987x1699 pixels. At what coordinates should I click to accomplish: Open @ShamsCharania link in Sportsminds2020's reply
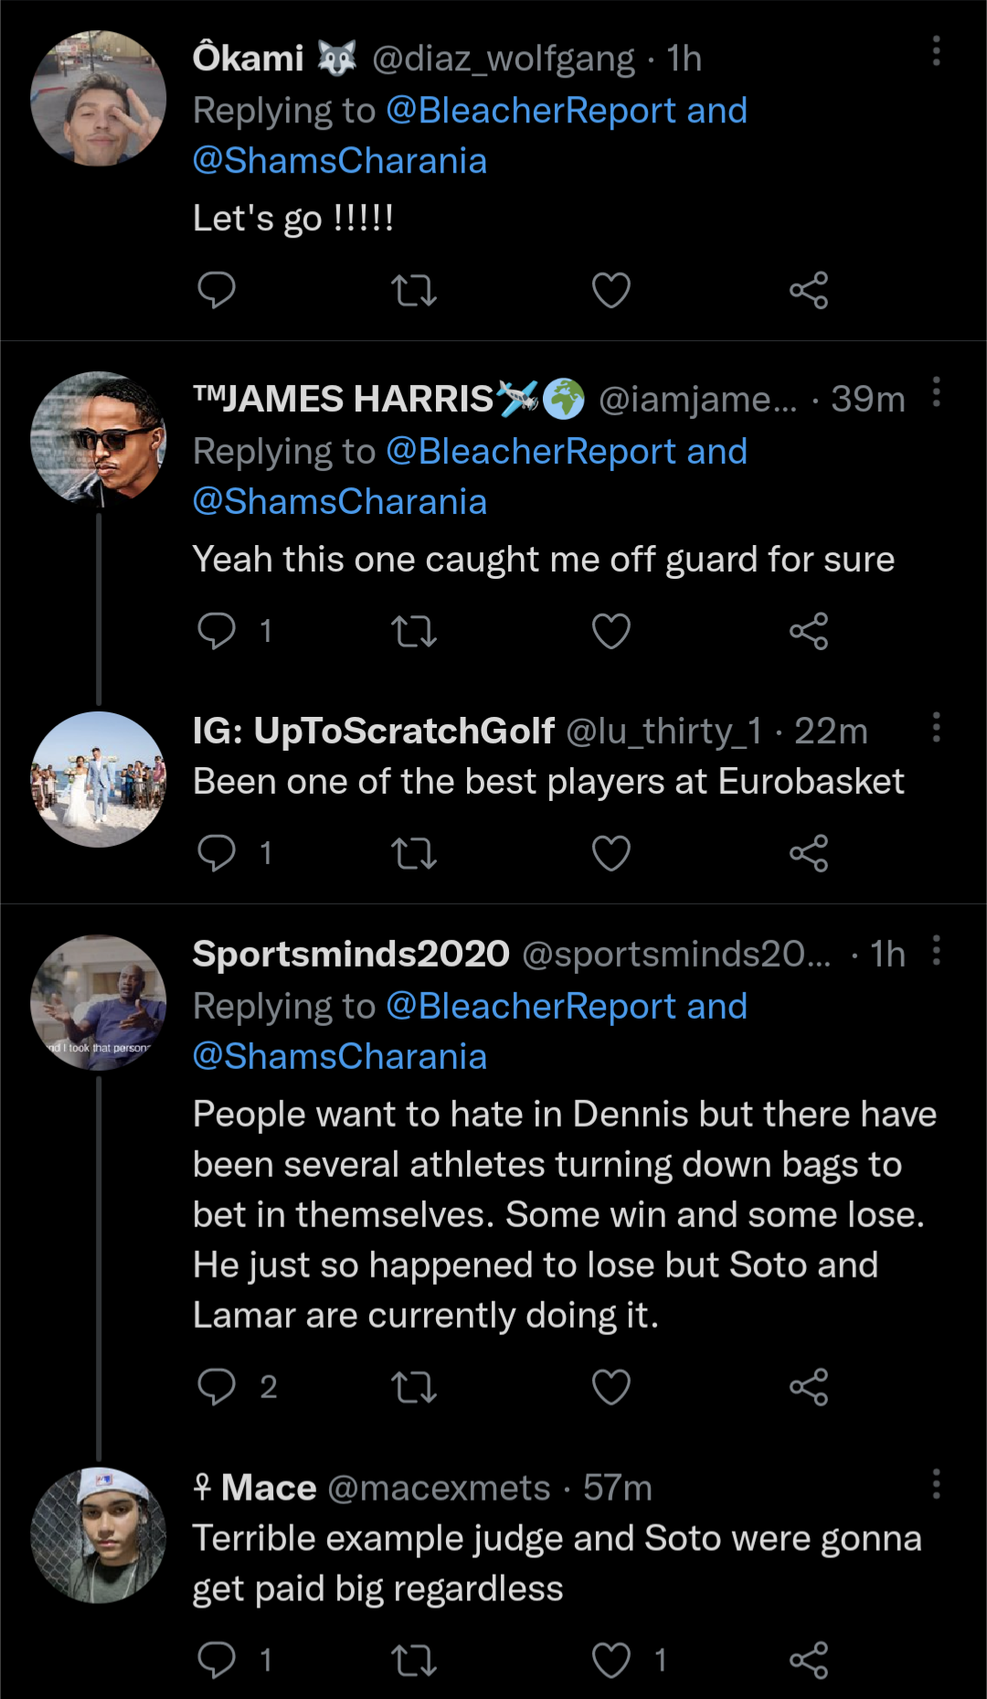click(x=340, y=1057)
